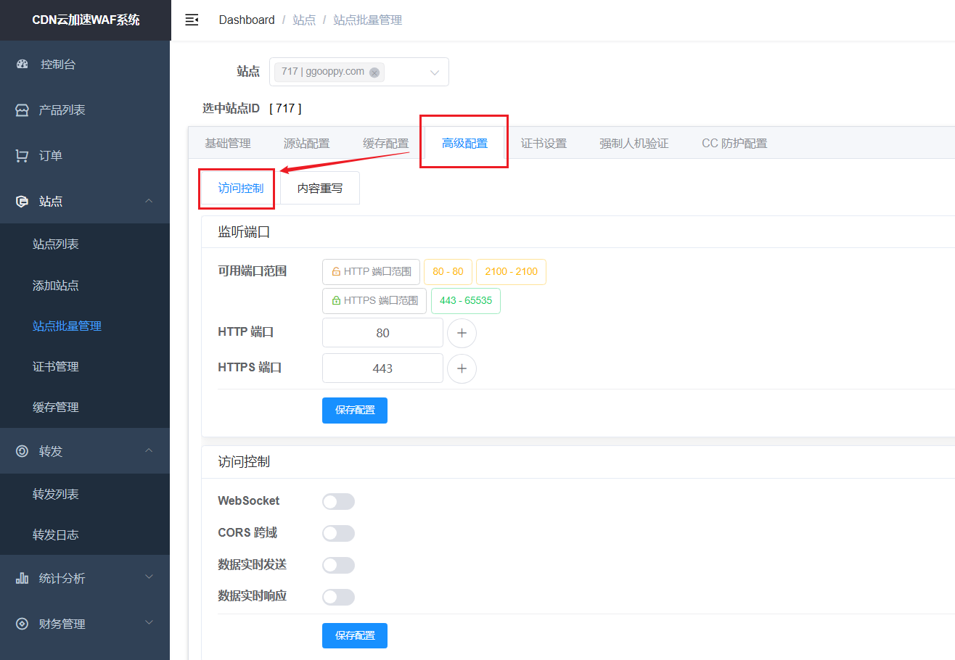Click plus icon beside HTTPS 端口
The height and width of the screenshot is (660, 955).
pos(462,368)
